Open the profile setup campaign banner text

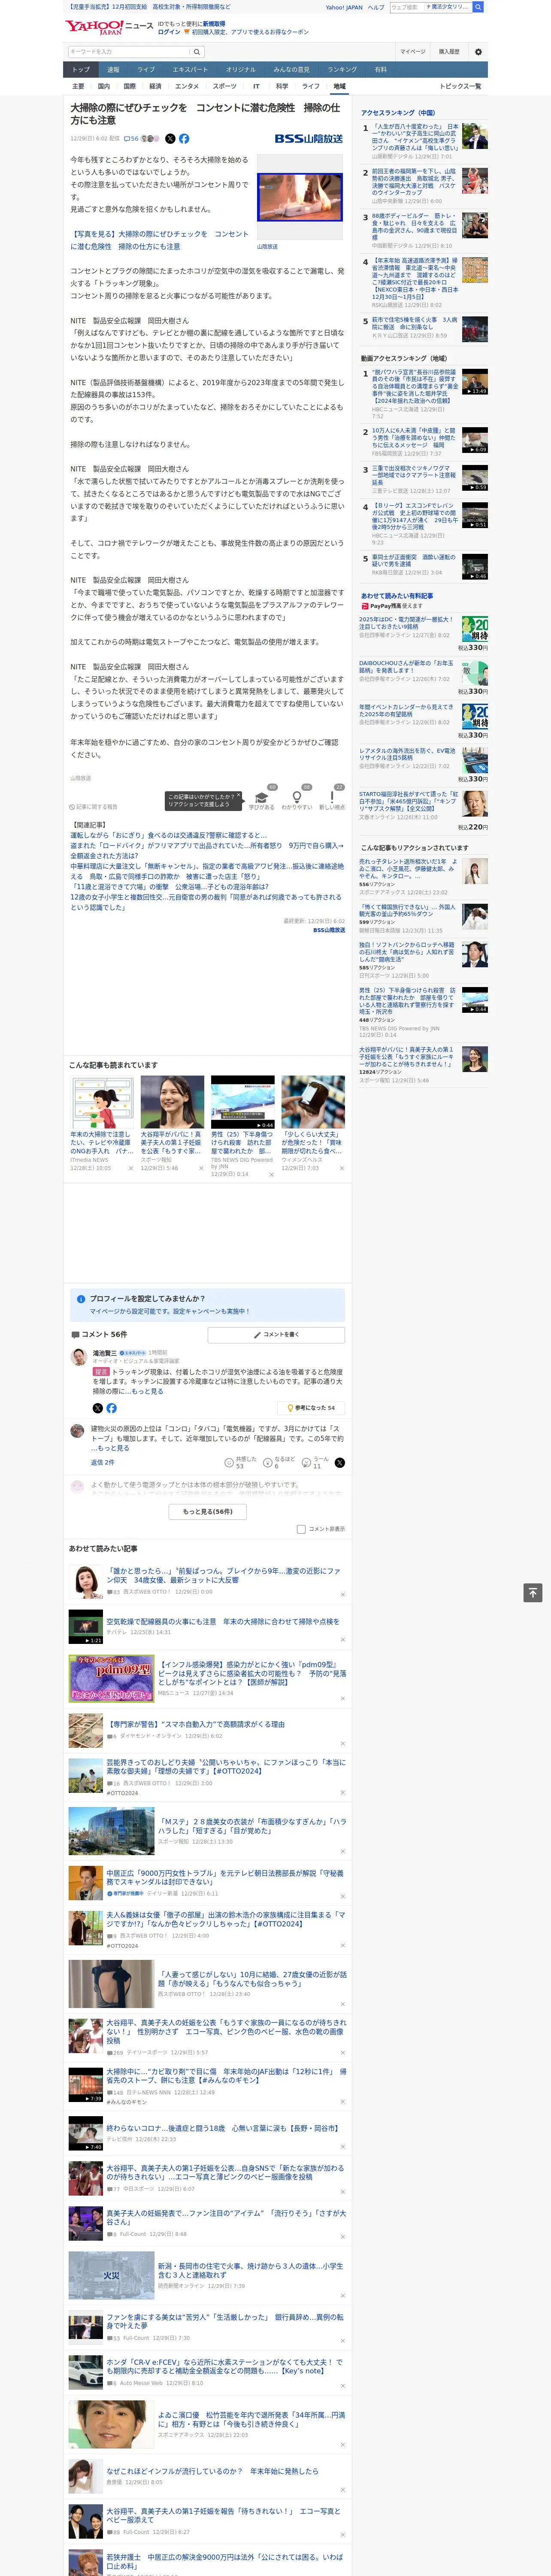coord(170,1311)
